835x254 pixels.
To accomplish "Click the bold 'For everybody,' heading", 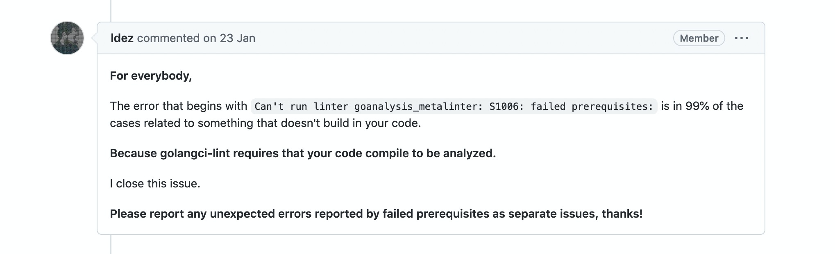I will tap(151, 75).
